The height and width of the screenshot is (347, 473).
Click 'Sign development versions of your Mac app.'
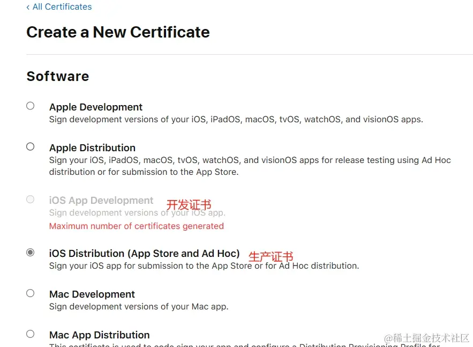[139, 307]
